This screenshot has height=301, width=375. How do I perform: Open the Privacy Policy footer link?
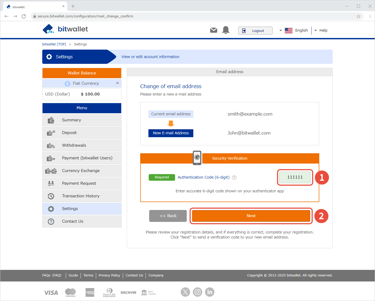click(109, 275)
